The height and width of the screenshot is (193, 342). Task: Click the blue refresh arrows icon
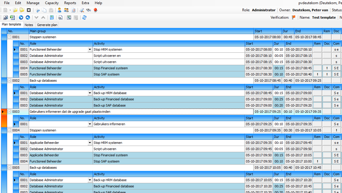pyautogui.click(x=84, y=17)
